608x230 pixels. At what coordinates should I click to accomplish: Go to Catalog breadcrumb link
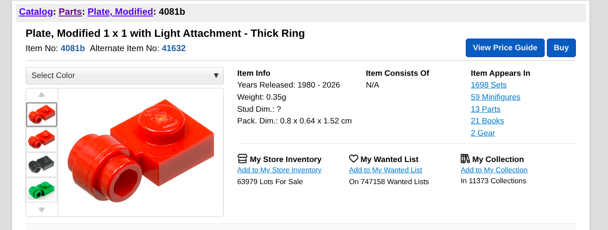pyautogui.click(x=36, y=12)
